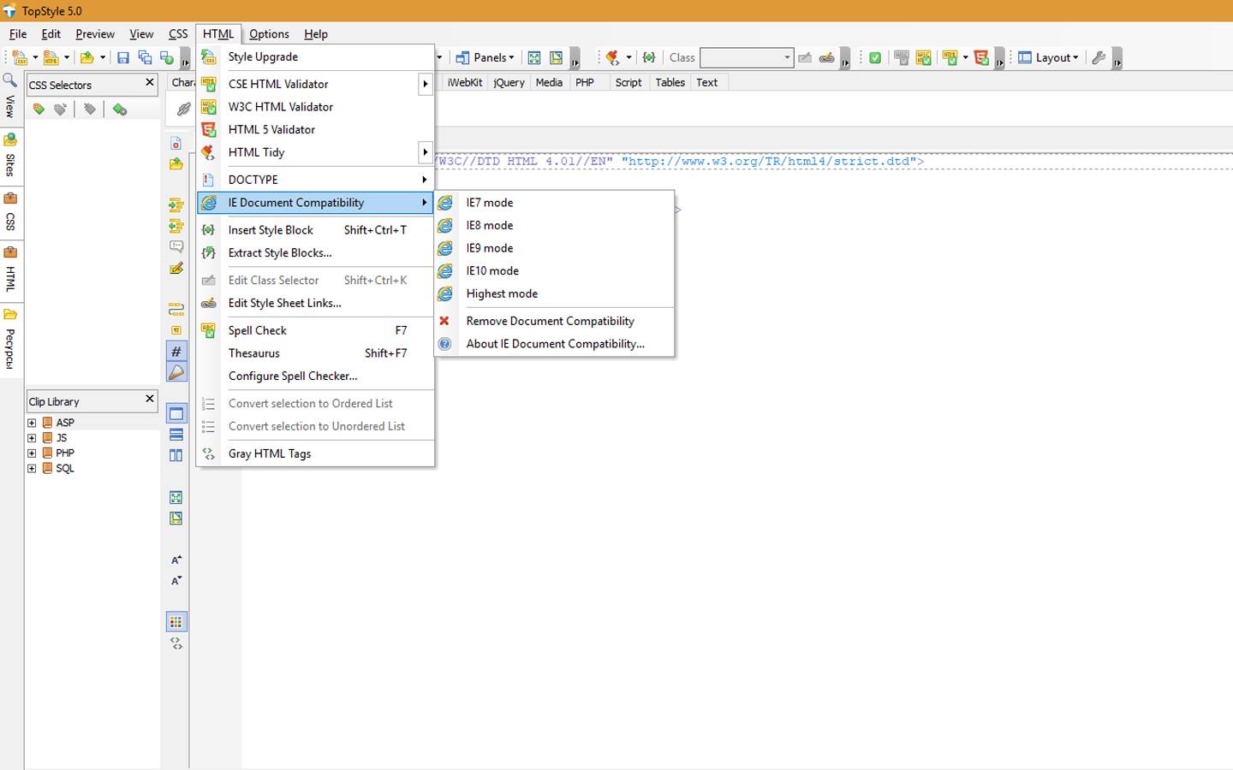Expand the JS clip library folder
1233x770 pixels.
pos(32,438)
